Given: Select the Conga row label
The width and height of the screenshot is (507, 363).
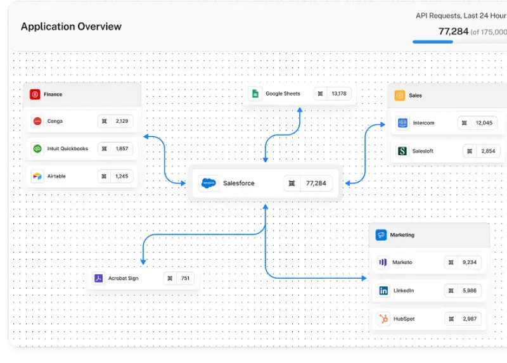Looking at the screenshot, I should [55, 121].
